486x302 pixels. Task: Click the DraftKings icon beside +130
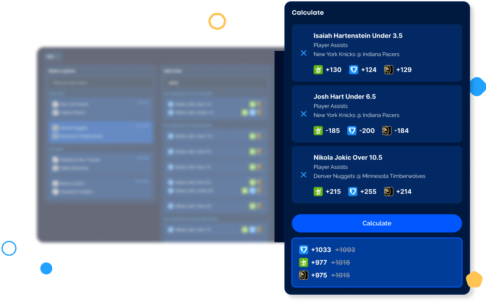coord(318,70)
